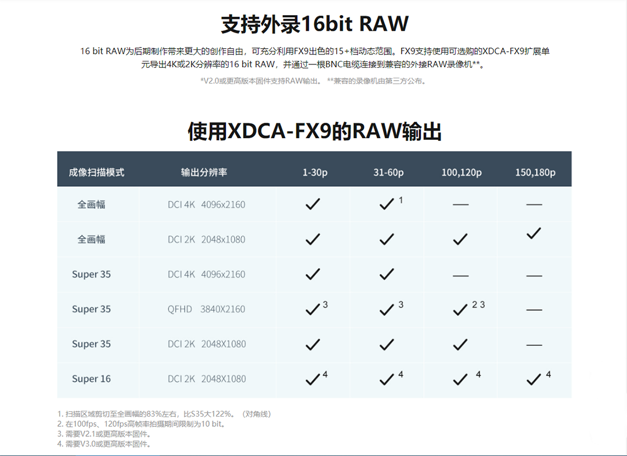Screen dimensions: 627x456
Task: Click the 150,180p dash in Super 35 DCI 2K row
Action: [534, 345]
